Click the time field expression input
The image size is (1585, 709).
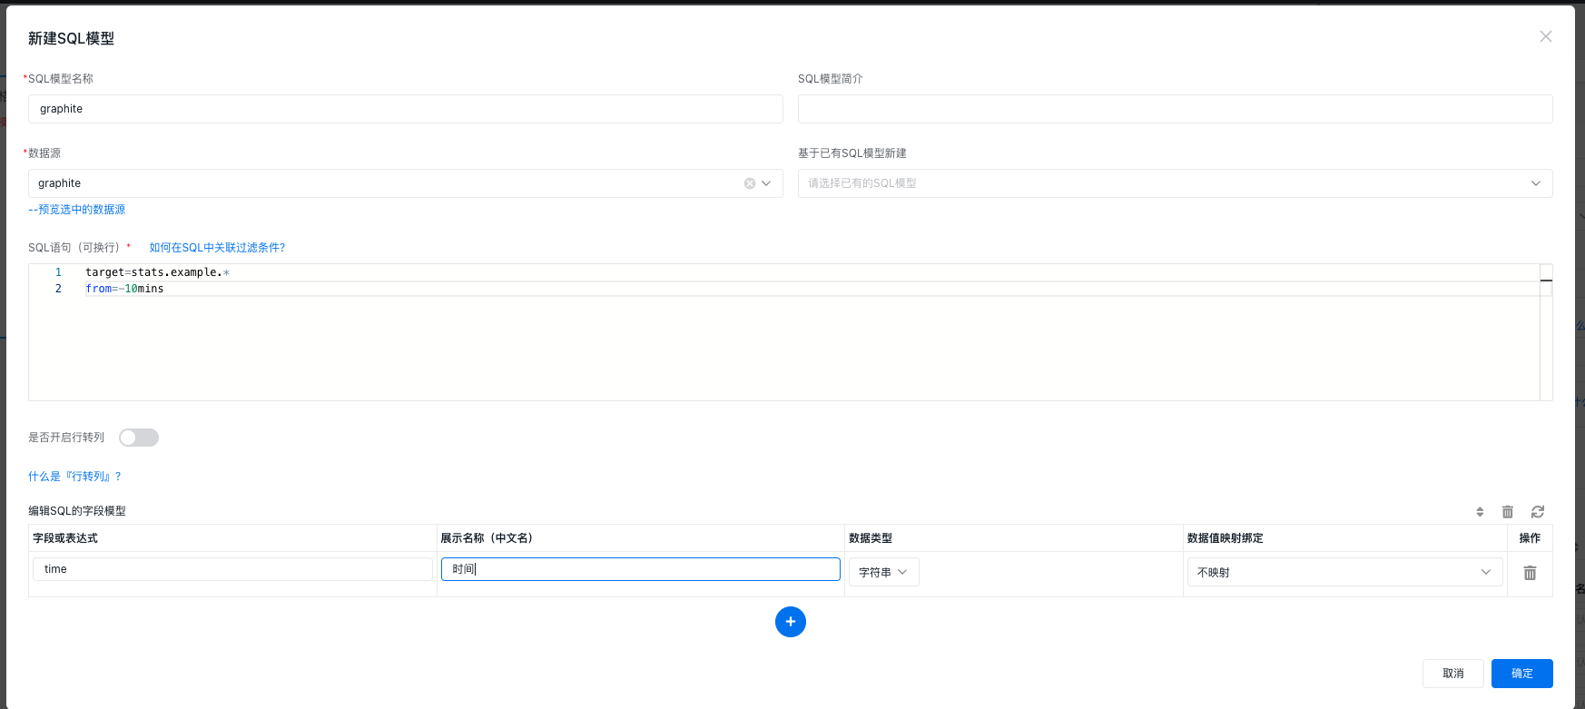(x=232, y=569)
